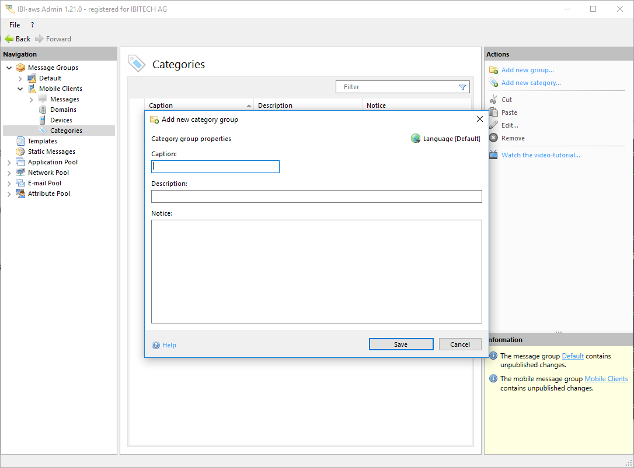Open the File menu
634x468 pixels.
tap(15, 25)
